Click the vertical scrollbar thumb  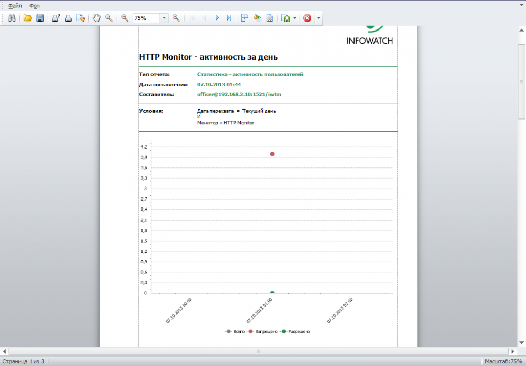[x=522, y=81]
